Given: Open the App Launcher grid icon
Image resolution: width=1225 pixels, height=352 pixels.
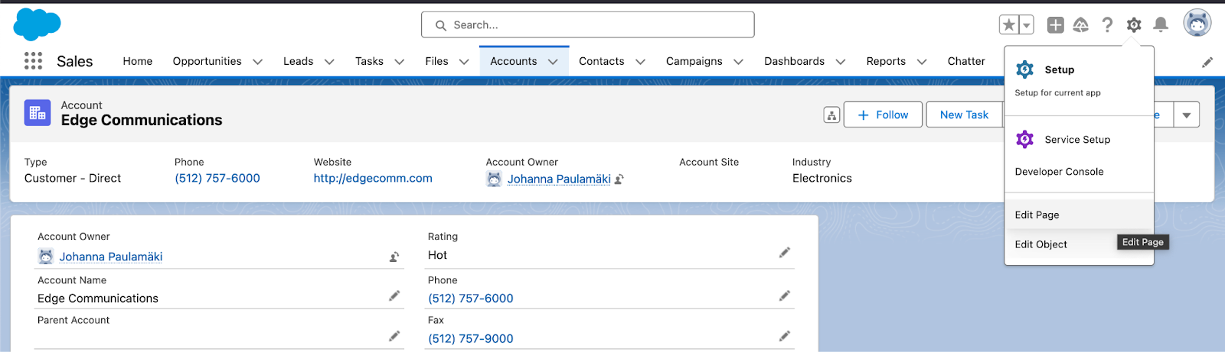Looking at the screenshot, I should 33,61.
